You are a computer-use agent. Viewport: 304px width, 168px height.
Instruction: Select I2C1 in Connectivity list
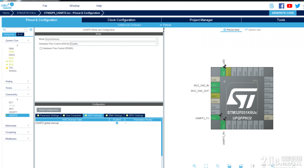coord(11,103)
